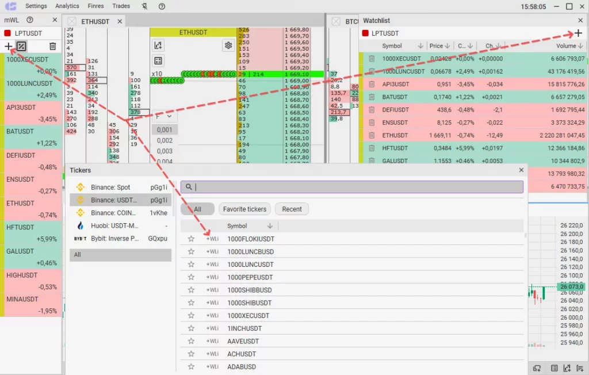This screenshot has height=375, width=589.
Task: Show Recent tickers filter
Action: (292, 209)
